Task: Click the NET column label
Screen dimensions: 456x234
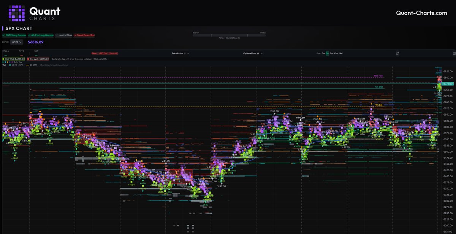Action: (36, 51)
